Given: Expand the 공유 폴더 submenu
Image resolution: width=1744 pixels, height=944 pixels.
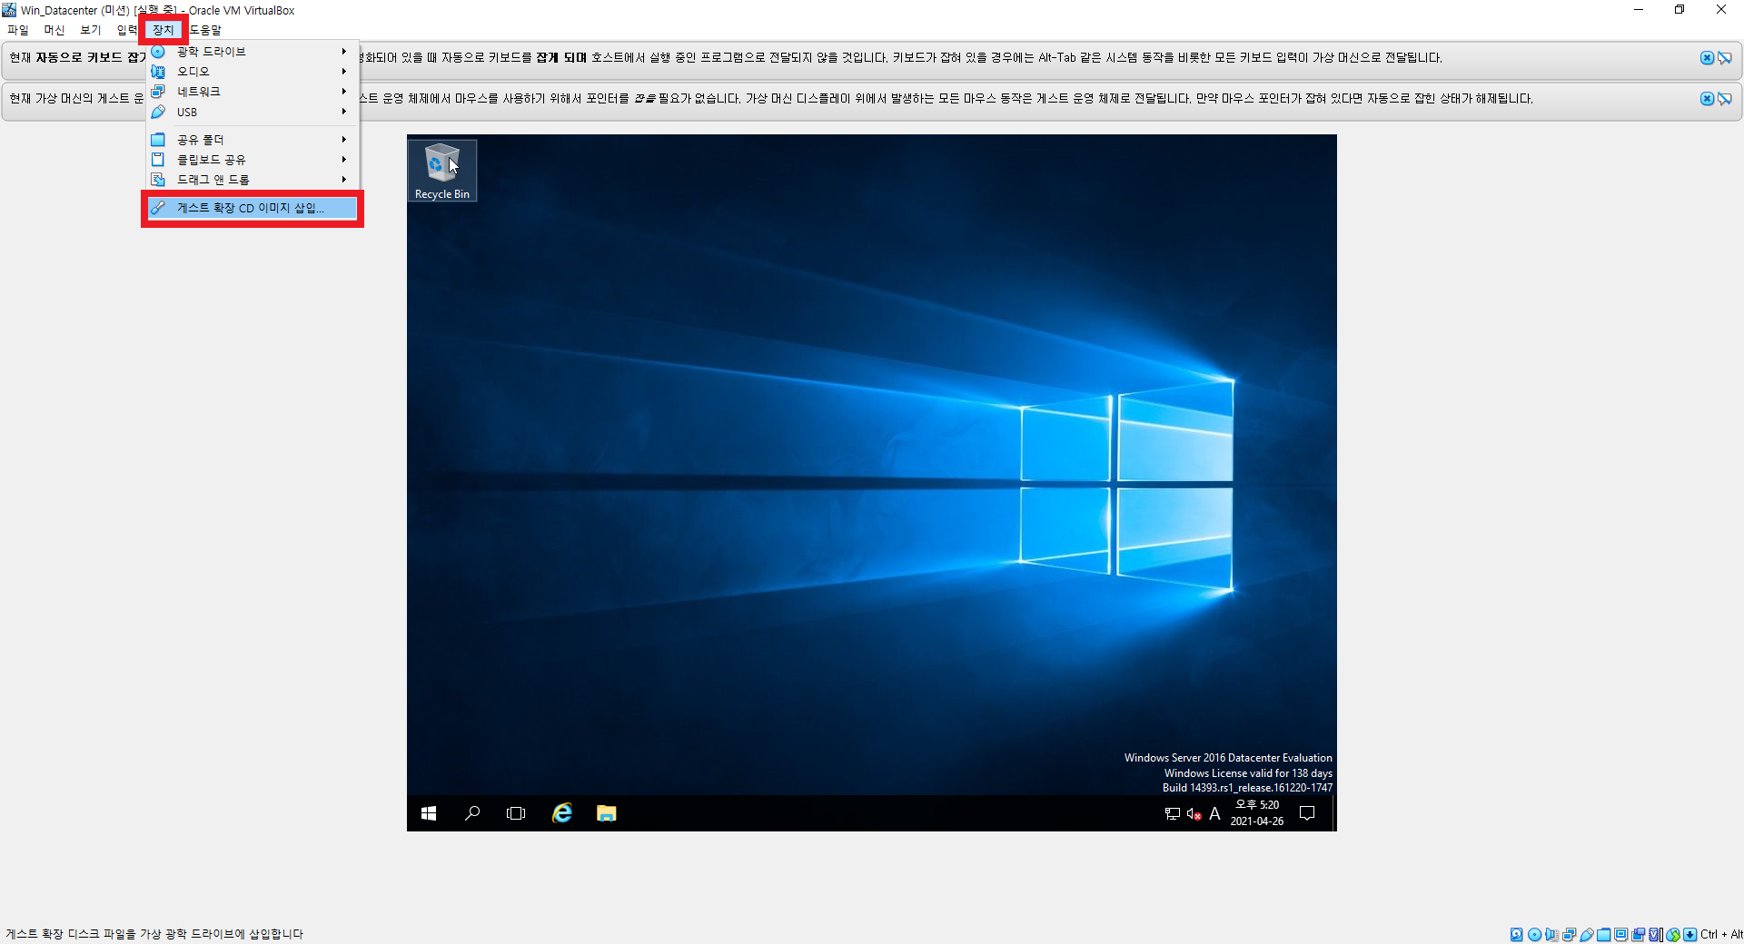Looking at the screenshot, I should point(252,140).
